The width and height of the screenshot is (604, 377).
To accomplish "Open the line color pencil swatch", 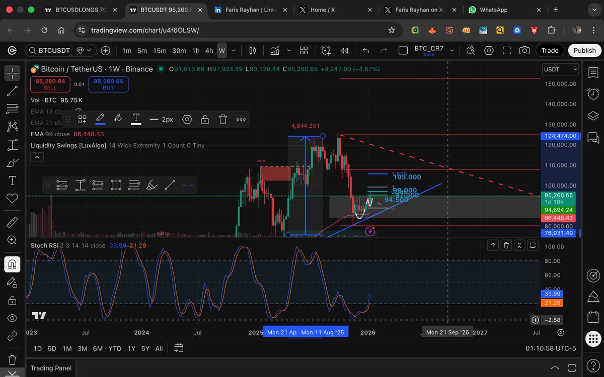I will (100, 119).
